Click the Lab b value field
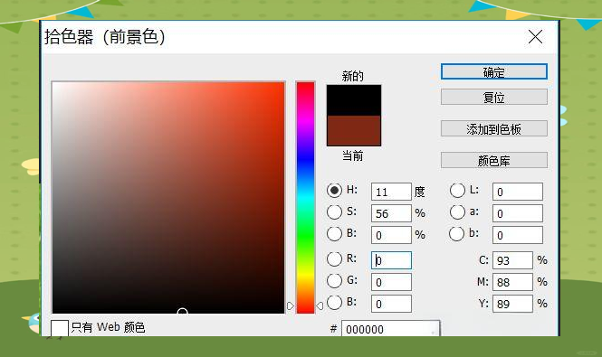Viewport: 602px width, 357px height. click(518, 235)
